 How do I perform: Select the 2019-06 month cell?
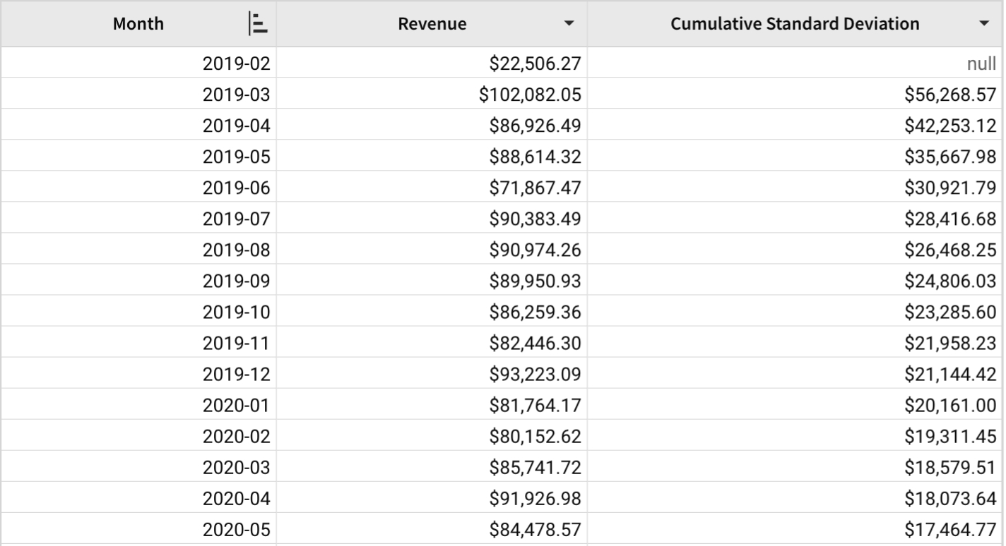click(236, 188)
